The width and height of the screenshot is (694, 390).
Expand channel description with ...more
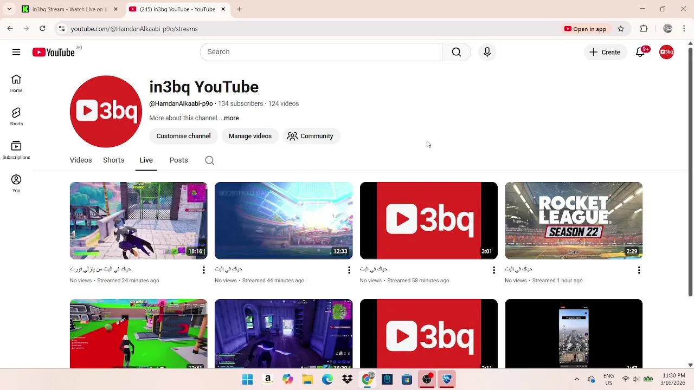(229, 118)
